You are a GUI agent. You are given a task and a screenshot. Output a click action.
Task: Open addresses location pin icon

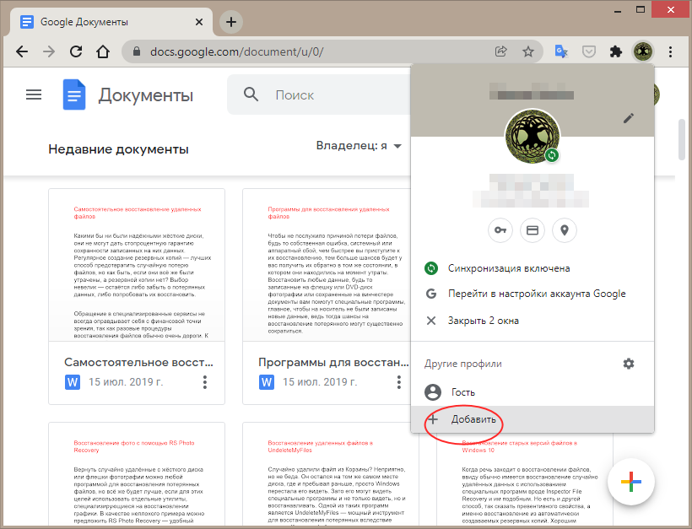(565, 229)
